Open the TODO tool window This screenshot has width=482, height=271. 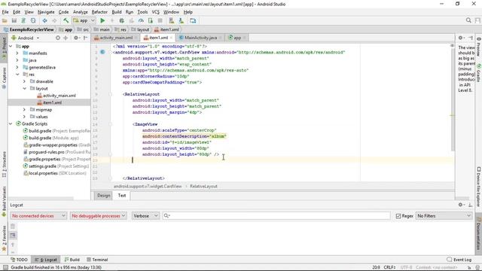coord(19,260)
